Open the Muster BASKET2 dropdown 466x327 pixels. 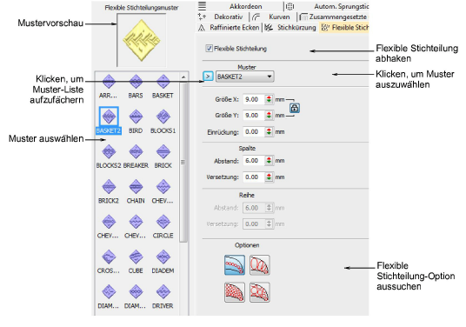tap(244, 77)
